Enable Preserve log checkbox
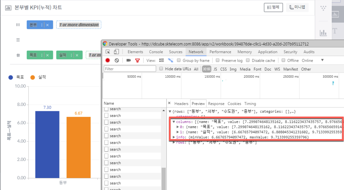The image size is (344, 190). 218,60
